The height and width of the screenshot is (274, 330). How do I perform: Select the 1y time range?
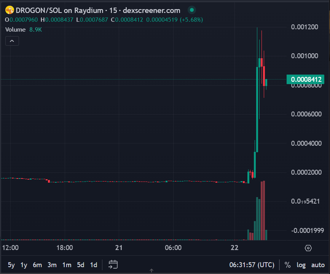click(24, 265)
